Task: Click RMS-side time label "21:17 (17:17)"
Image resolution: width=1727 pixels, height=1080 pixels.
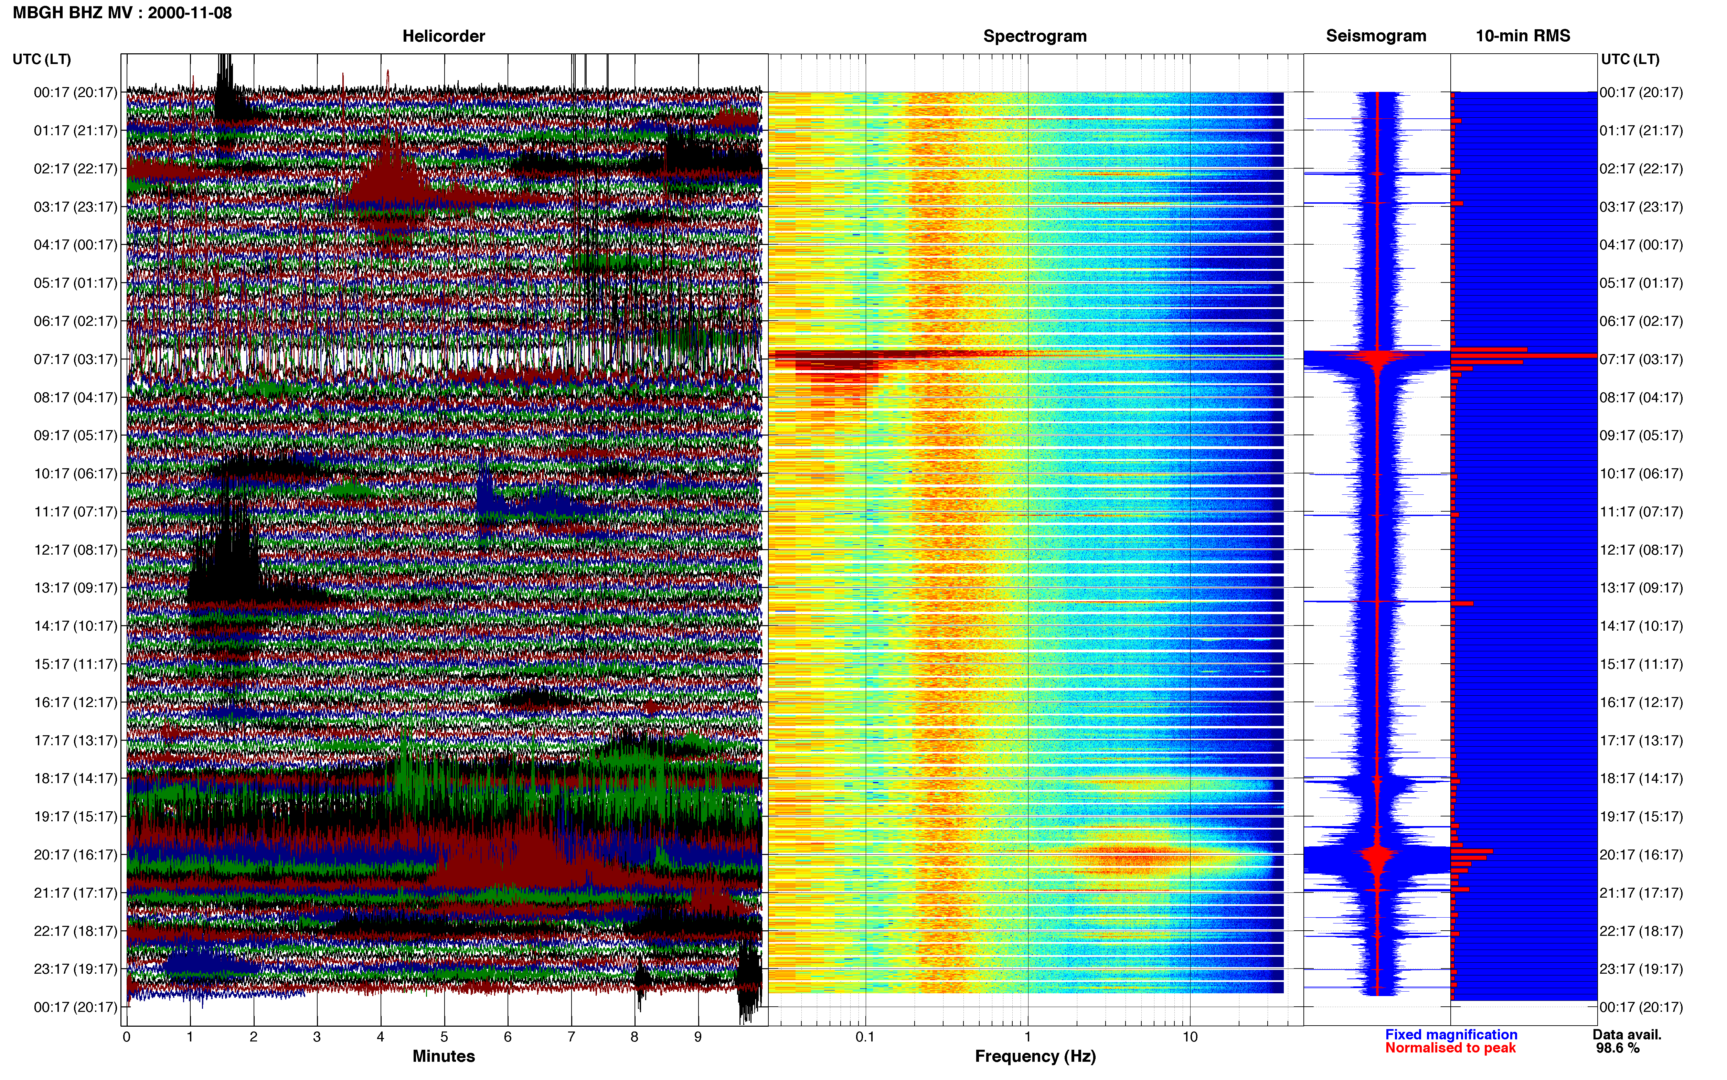Action: [1641, 893]
